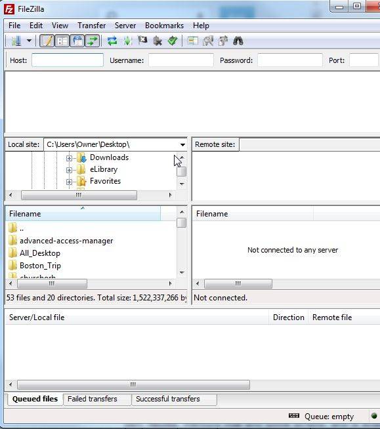Open the Edit menu
380x429 pixels.
36,26
